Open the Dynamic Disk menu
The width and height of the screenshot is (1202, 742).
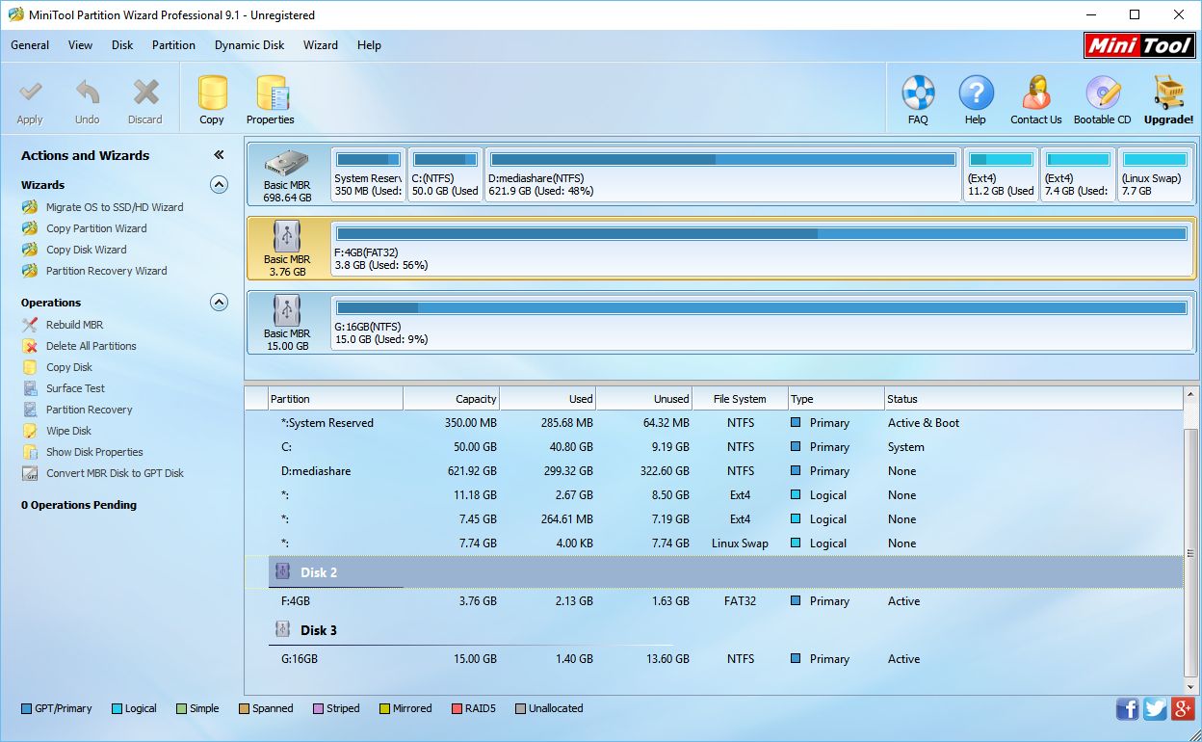(x=249, y=45)
